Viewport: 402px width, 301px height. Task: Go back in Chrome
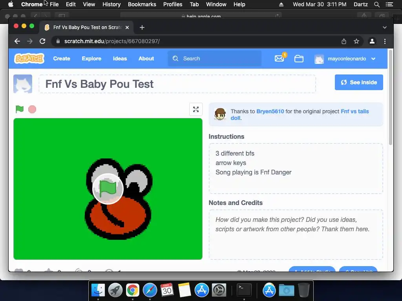click(17, 41)
